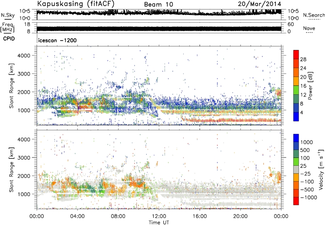
Task: Select the N.Sky legend label
Action: point(8,15)
